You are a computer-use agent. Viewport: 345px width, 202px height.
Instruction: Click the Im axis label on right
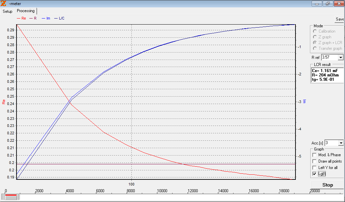click(x=305, y=101)
